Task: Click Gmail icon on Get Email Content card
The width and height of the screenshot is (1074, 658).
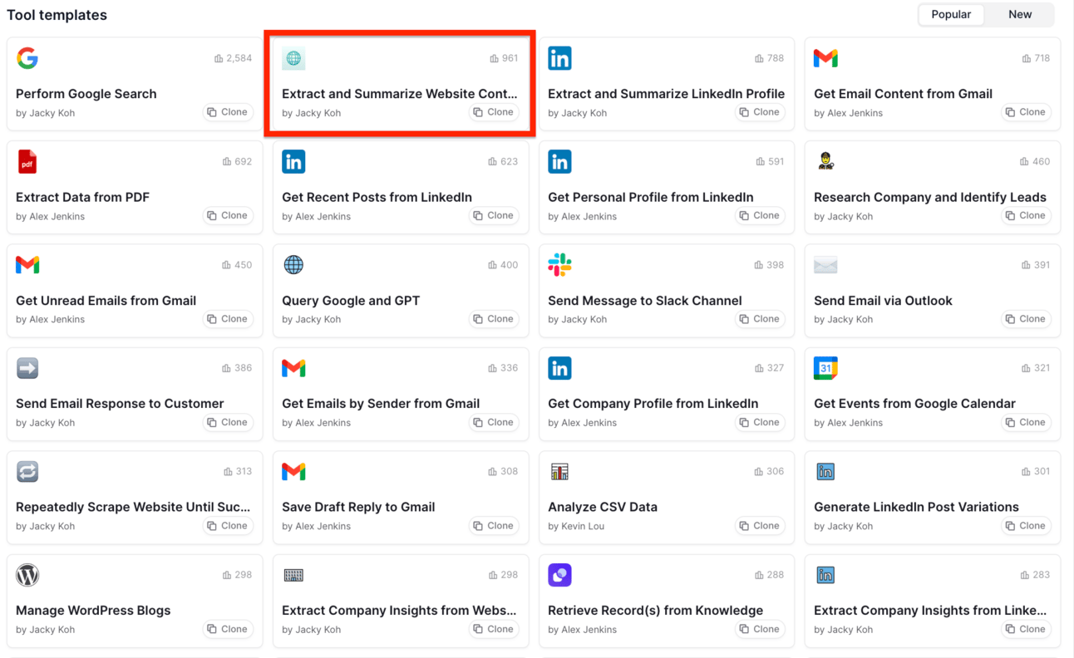Action: pyautogui.click(x=825, y=58)
